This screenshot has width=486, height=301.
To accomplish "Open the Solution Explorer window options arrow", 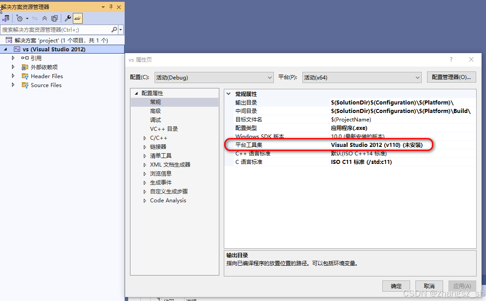I will click(x=103, y=7).
